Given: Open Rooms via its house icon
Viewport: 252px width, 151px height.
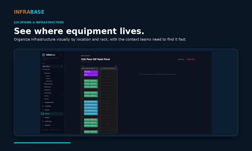Looking at the screenshot, I should coord(43,110).
